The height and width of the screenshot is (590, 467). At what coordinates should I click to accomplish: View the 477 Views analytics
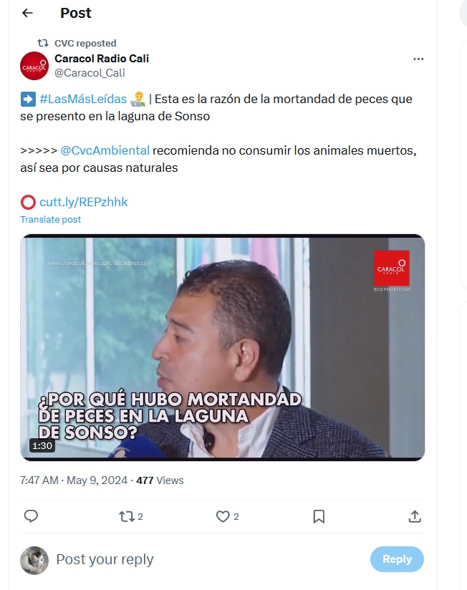pyautogui.click(x=160, y=480)
